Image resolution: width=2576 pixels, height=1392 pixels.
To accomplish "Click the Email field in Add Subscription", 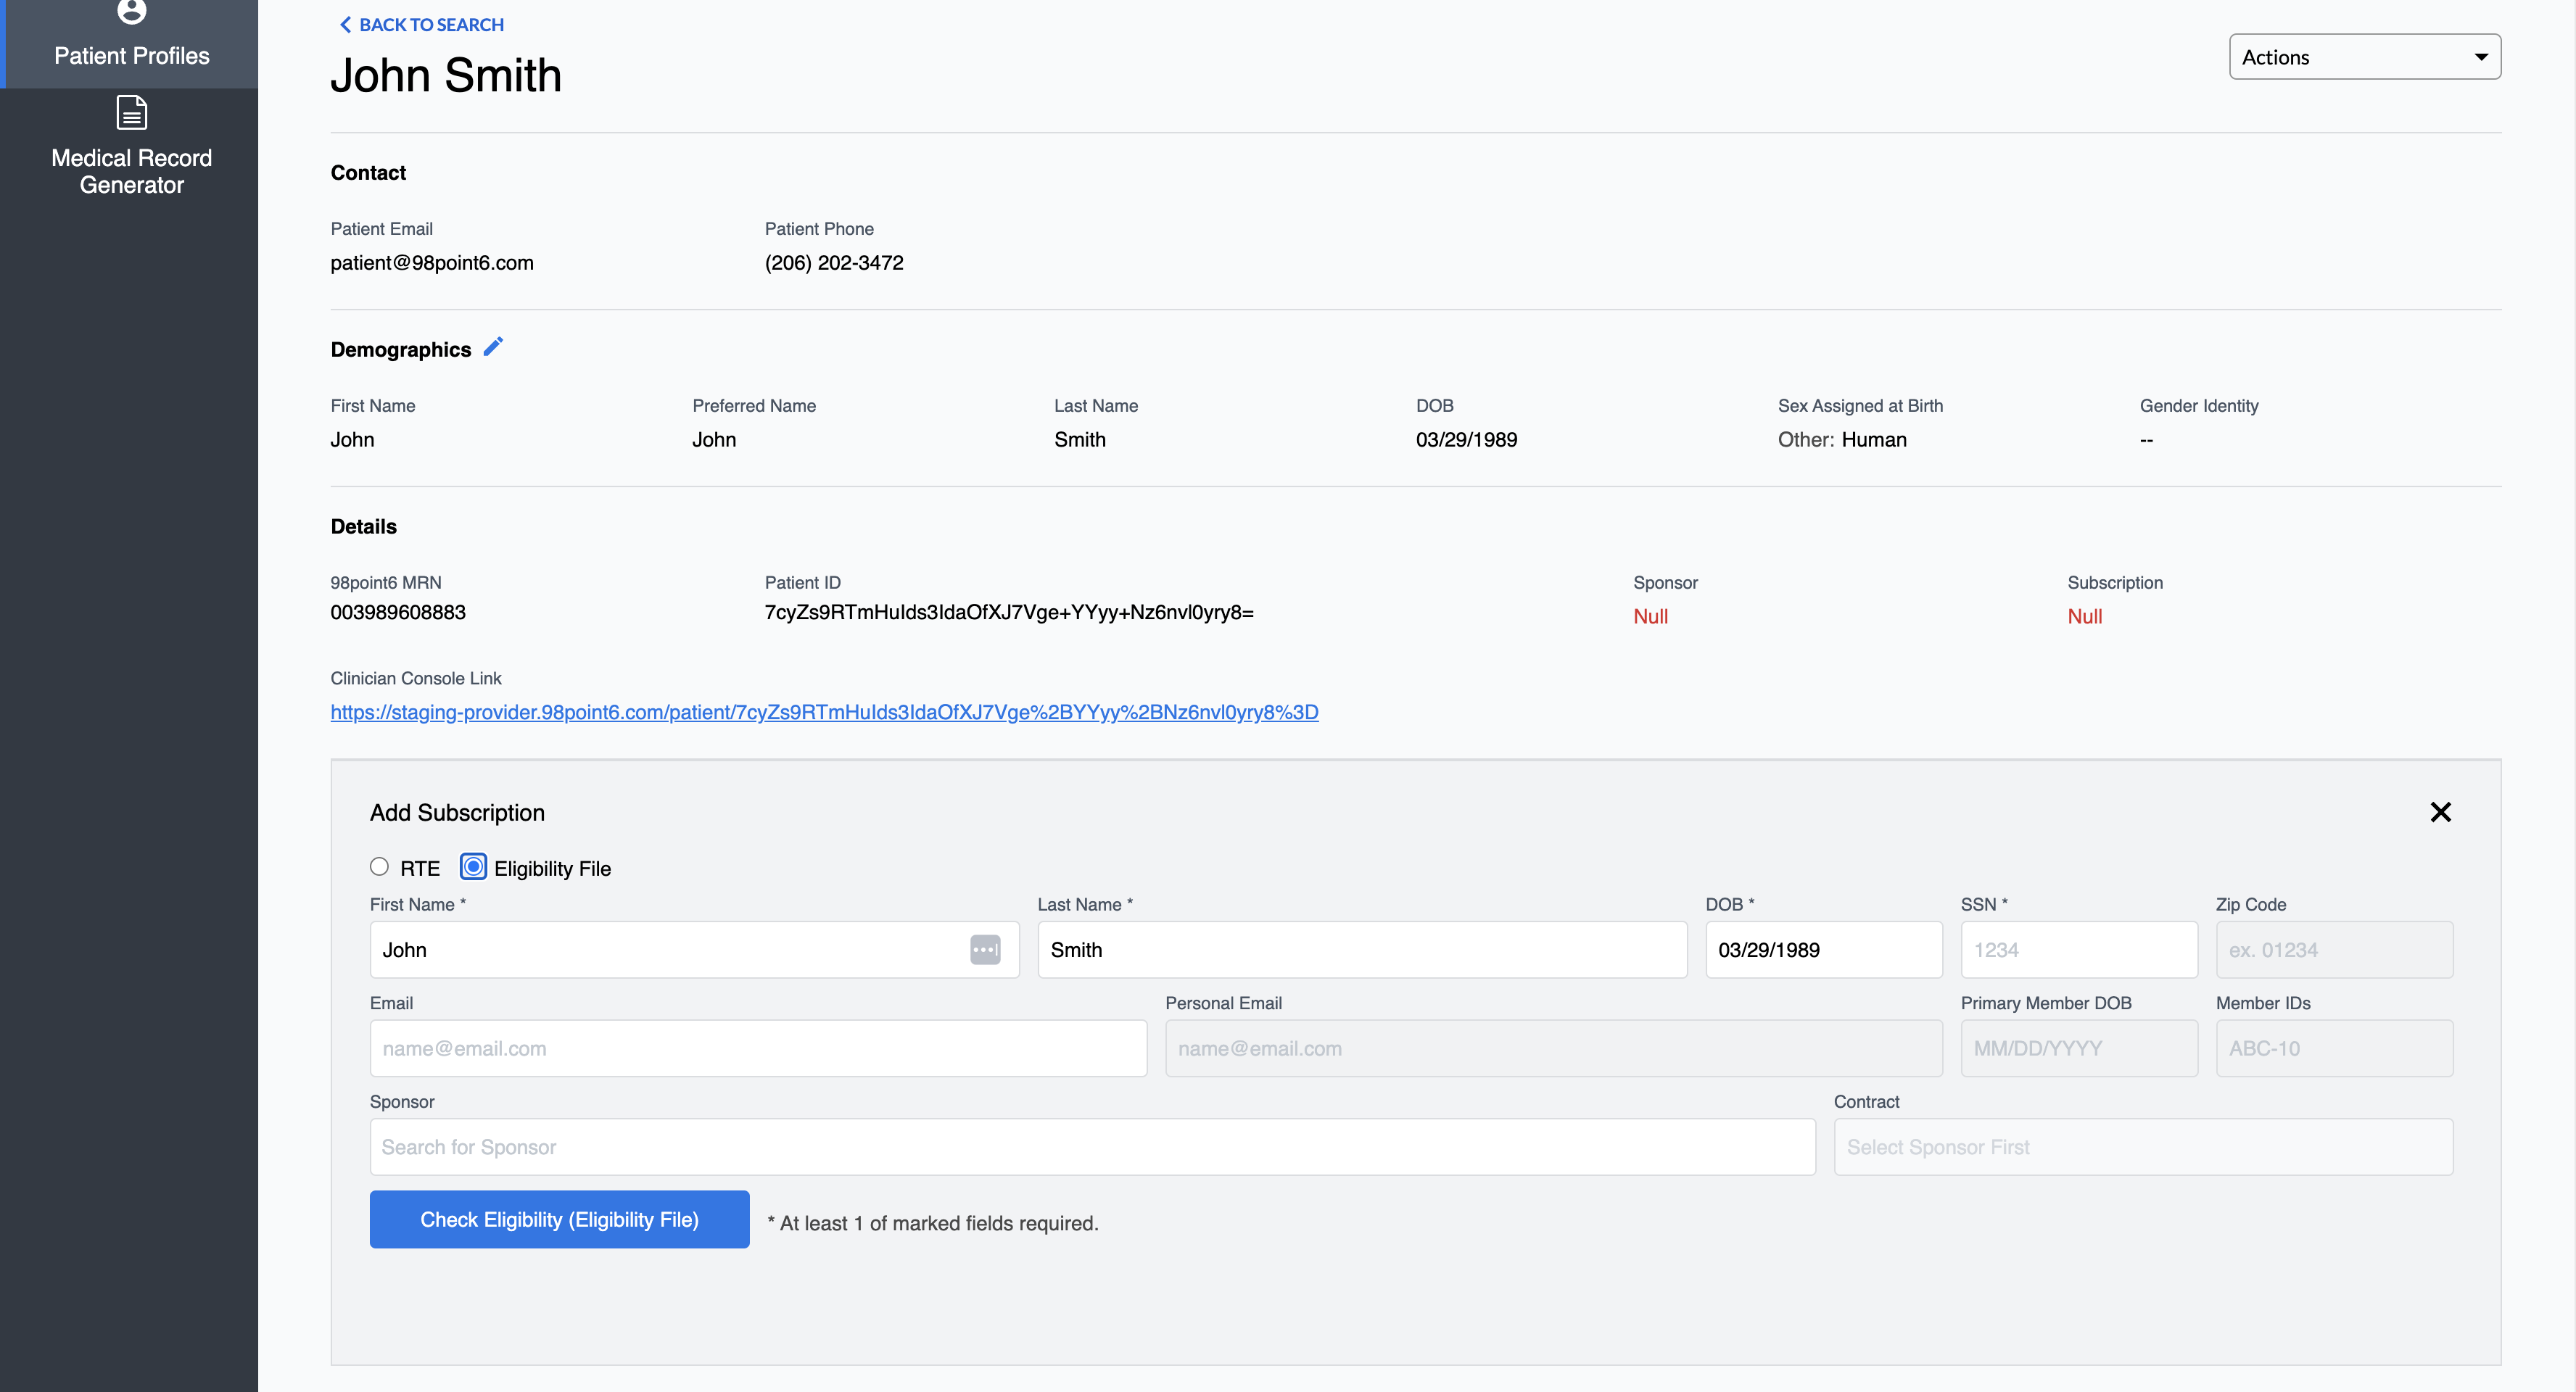I will [758, 1048].
